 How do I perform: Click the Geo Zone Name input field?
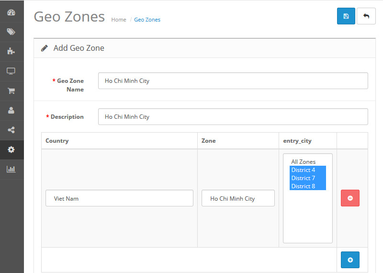point(233,81)
